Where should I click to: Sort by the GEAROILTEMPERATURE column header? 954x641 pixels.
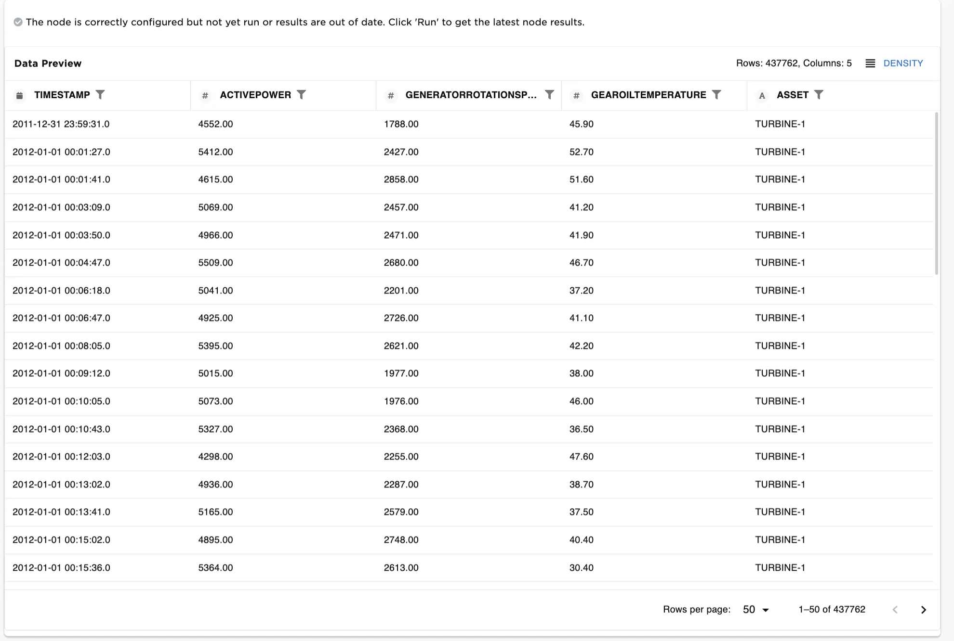click(x=648, y=95)
